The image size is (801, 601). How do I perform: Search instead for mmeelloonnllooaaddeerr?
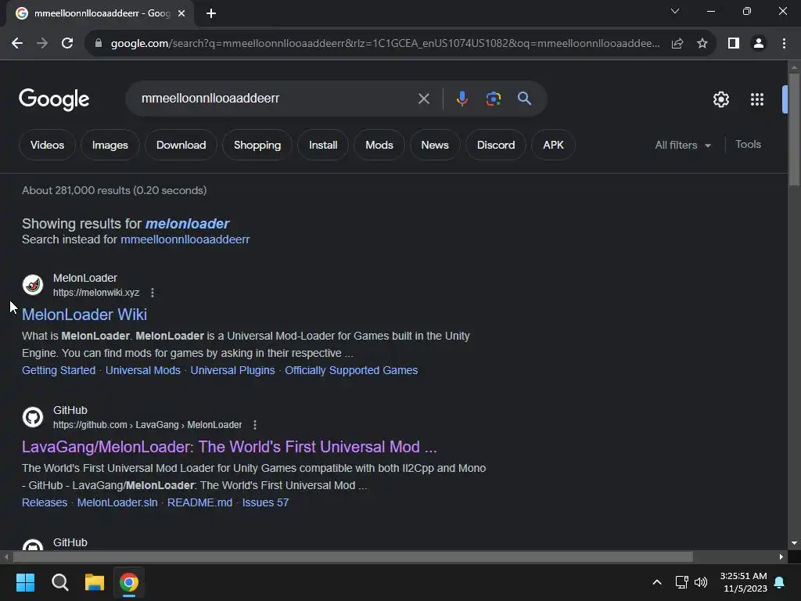point(185,239)
